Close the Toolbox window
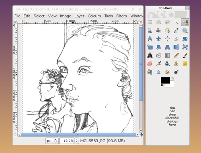The height and width of the screenshot is (153, 201). 187,8
